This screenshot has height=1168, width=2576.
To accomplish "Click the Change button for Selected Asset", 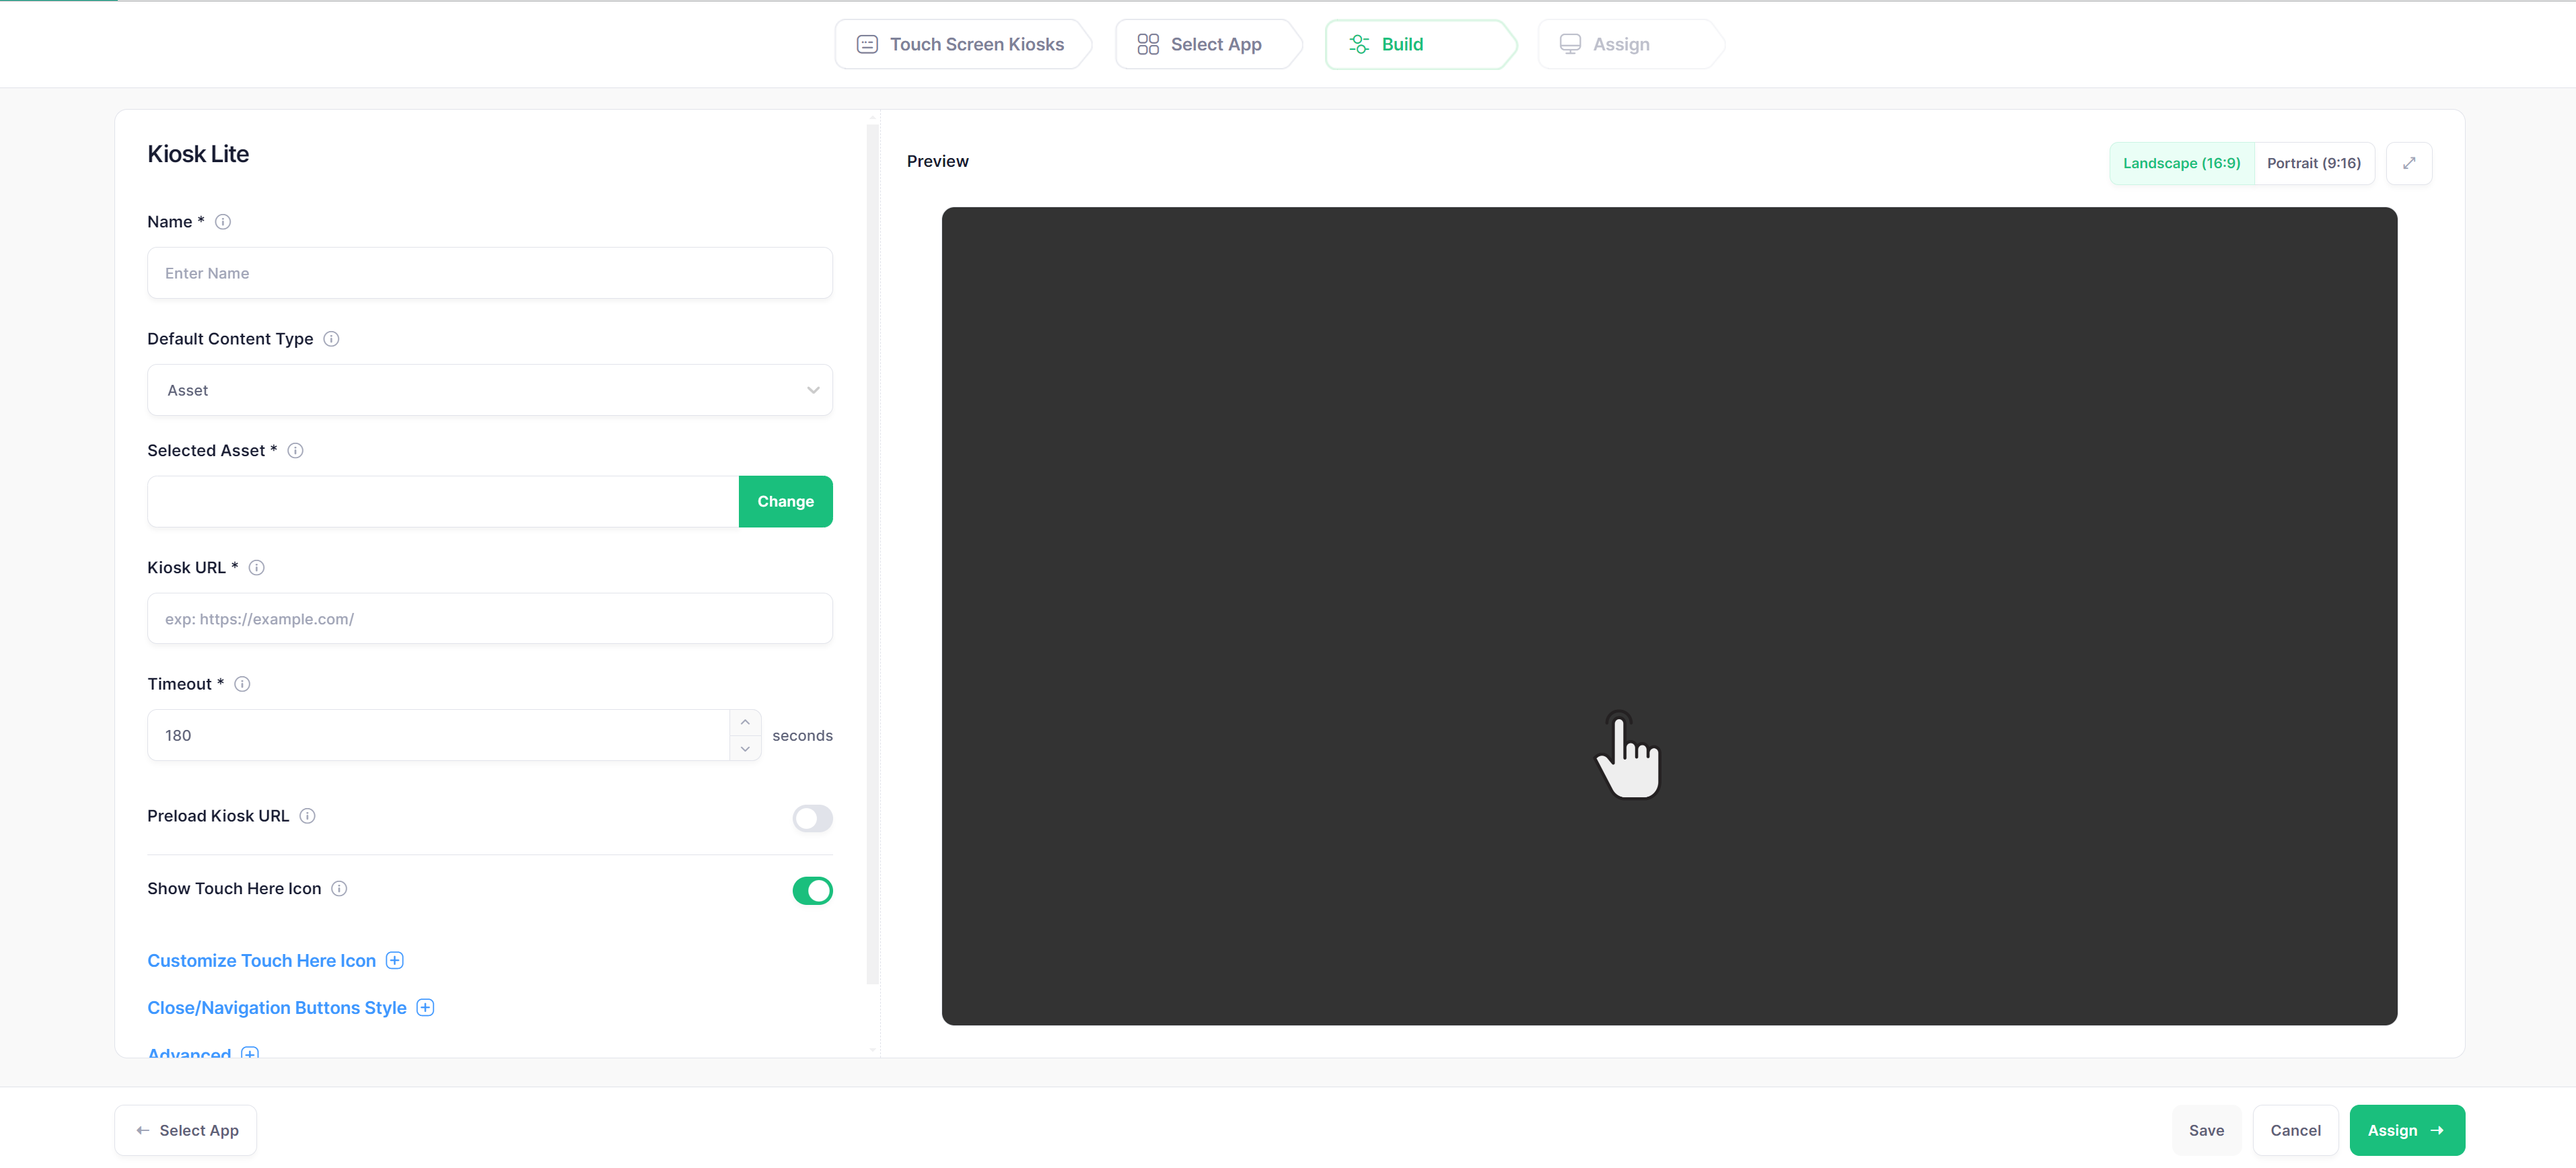I will (x=785, y=501).
